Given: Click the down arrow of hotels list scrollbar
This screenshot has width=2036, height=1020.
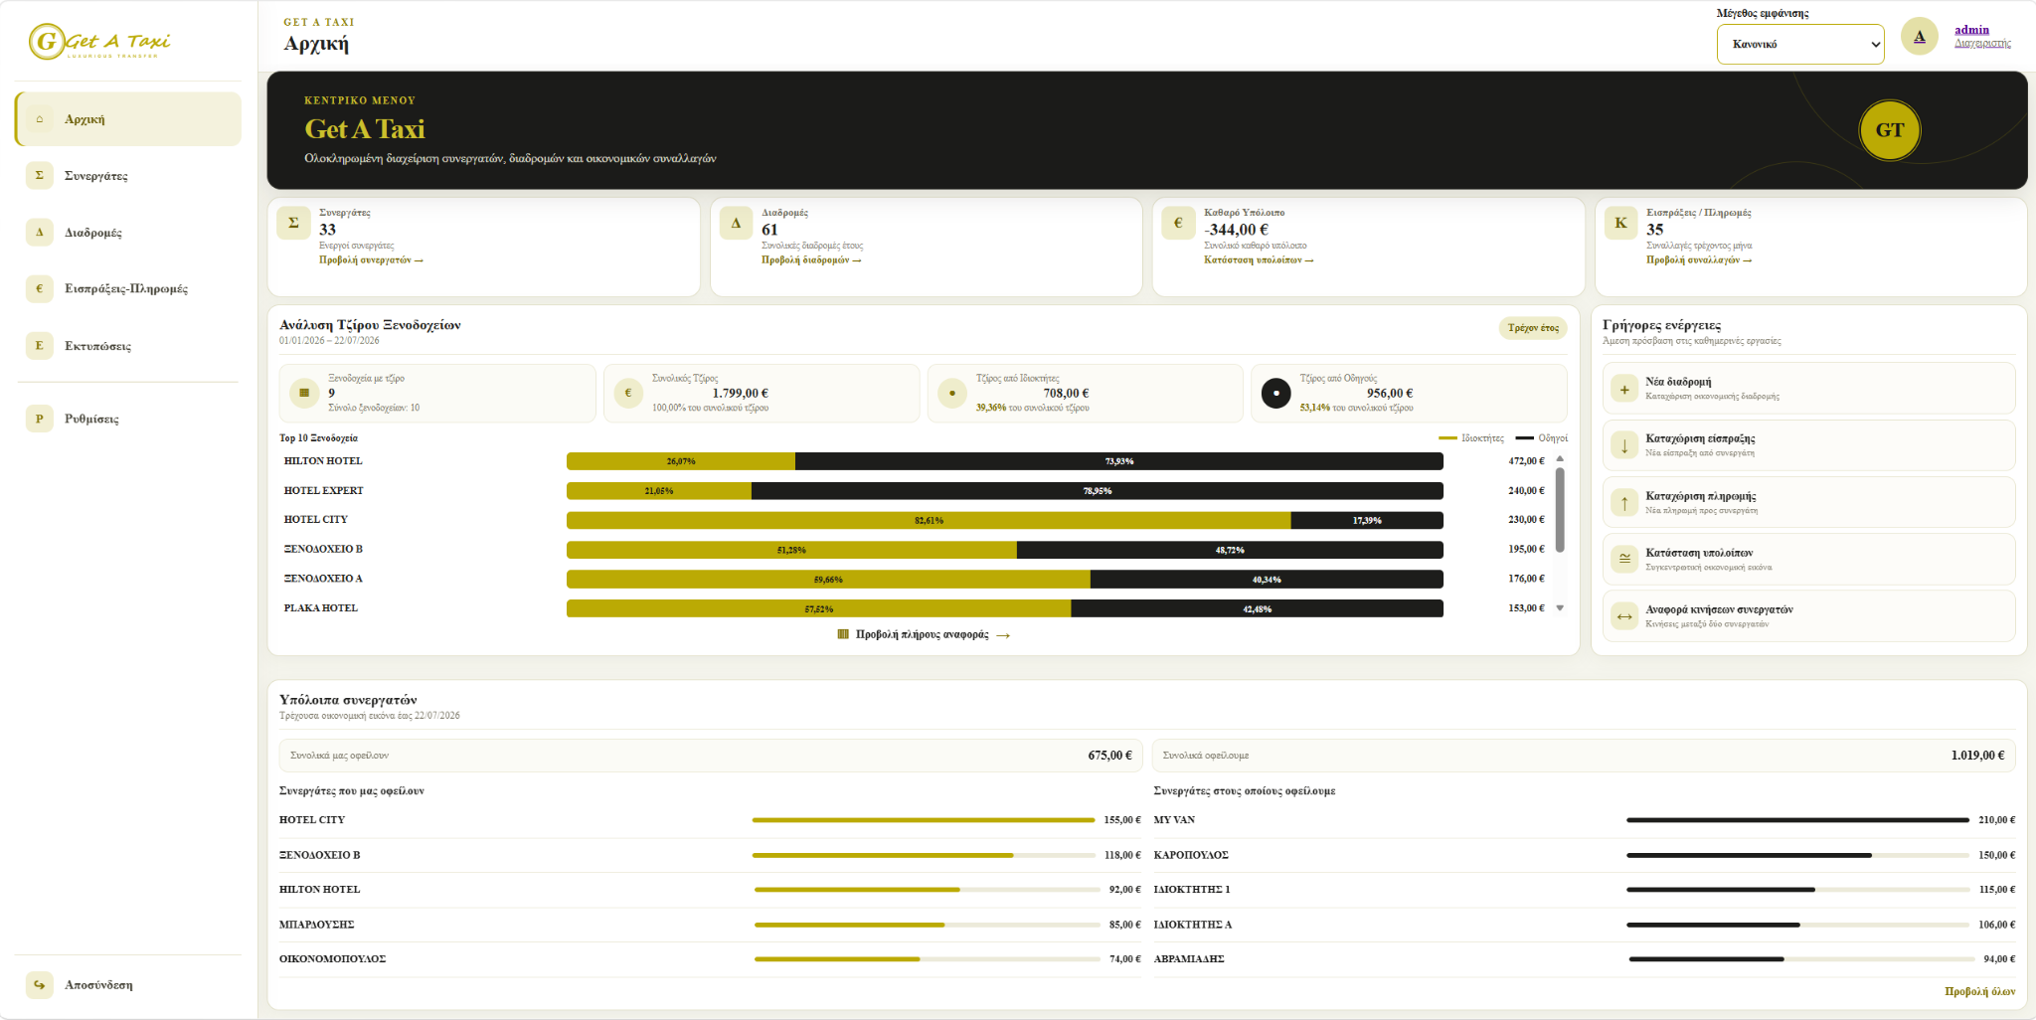Looking at the screenshot, I should 1560,607.
